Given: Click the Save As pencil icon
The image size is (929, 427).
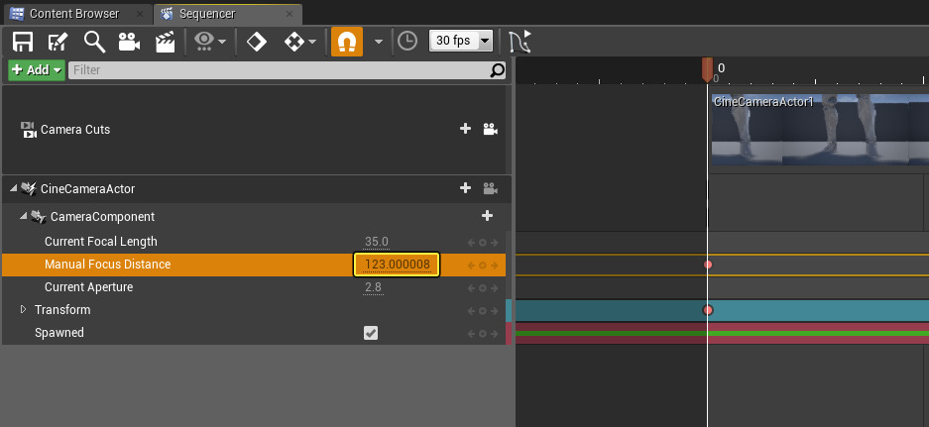Looking at the screenshot, I should 58,42.
